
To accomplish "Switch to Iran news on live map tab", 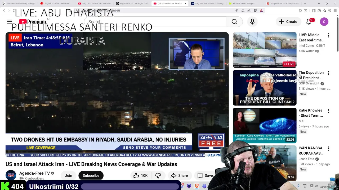I will [19, 3].
